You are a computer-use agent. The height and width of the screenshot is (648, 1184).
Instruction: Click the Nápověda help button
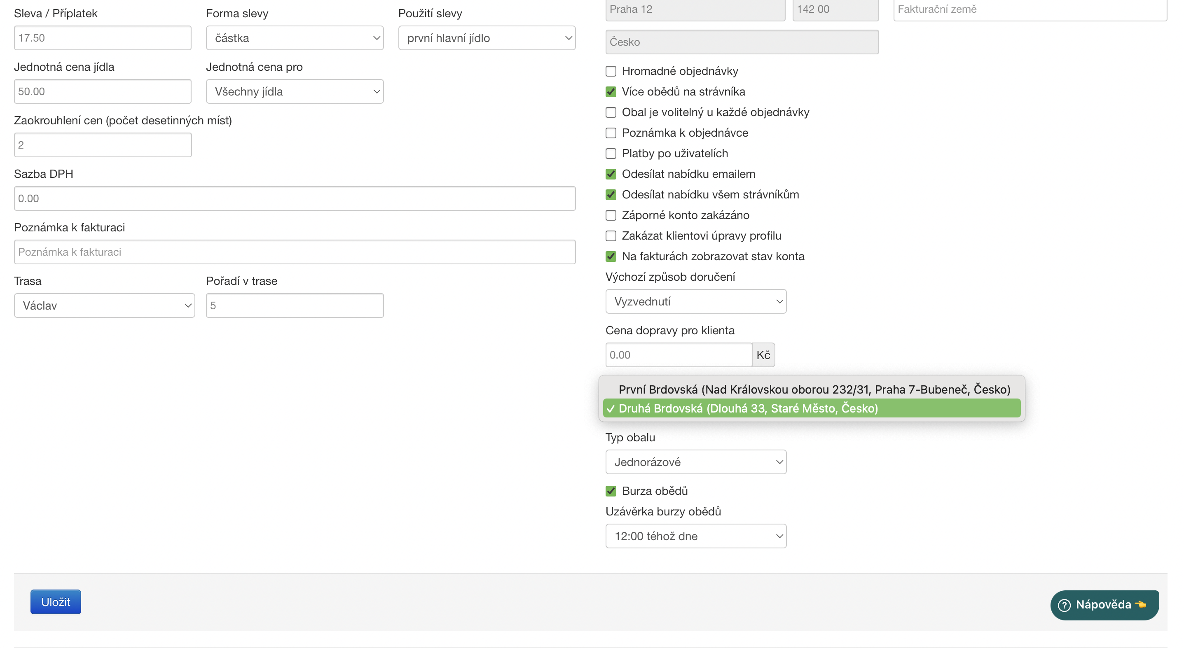(x=1104, y=604)
